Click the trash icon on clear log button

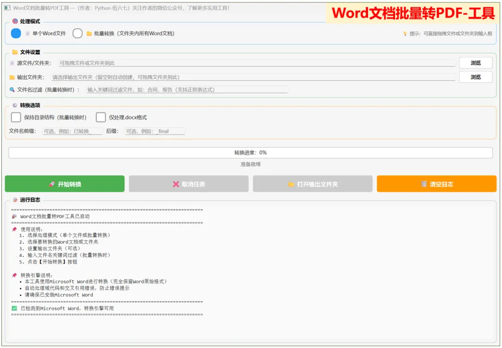(424, 184)
